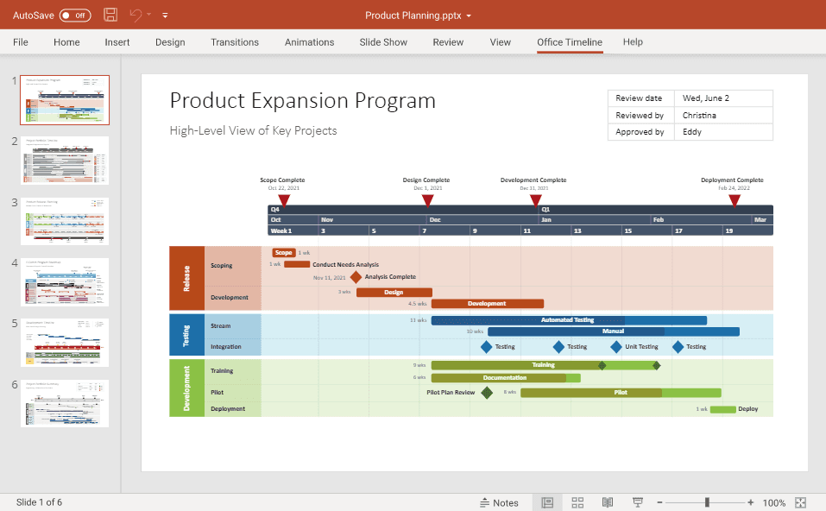
Task: Start the Slide Show from status bar
Action: 636,502
